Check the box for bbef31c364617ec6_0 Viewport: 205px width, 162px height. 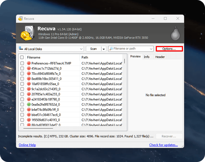coord(22,115)
